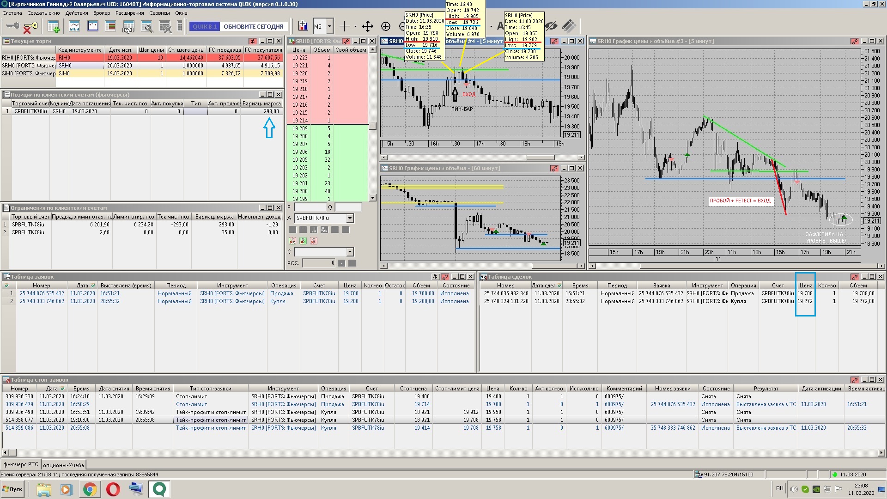Click the ОБНОВИТЕ СЕГОДНЯ update button

point(253,26)
